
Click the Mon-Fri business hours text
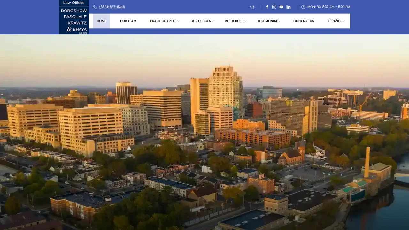tap(328, 7)
